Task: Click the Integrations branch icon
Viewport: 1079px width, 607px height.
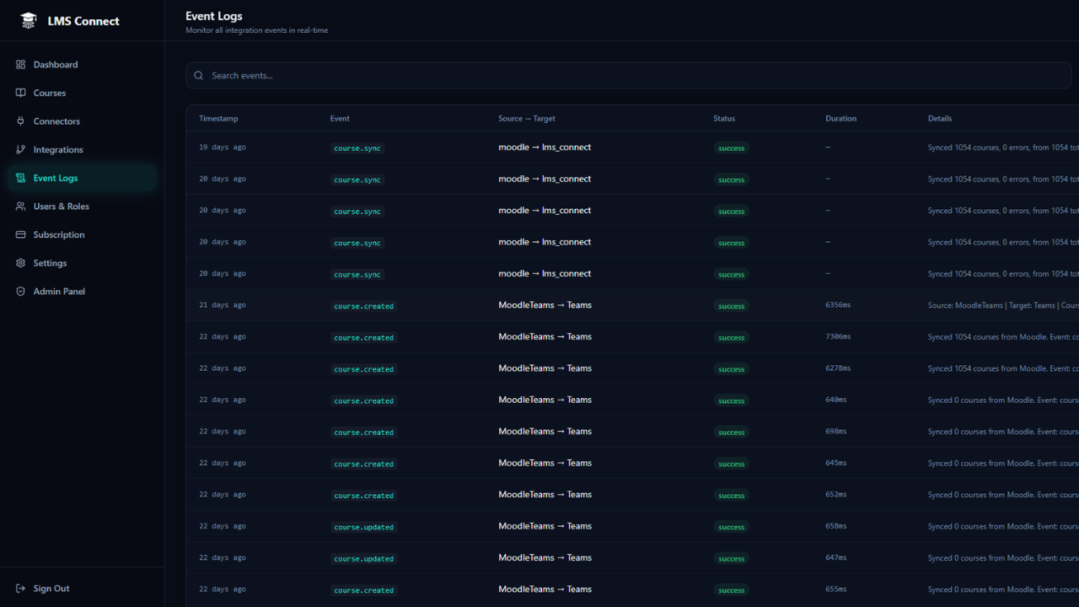Action: tap(21, 150)
